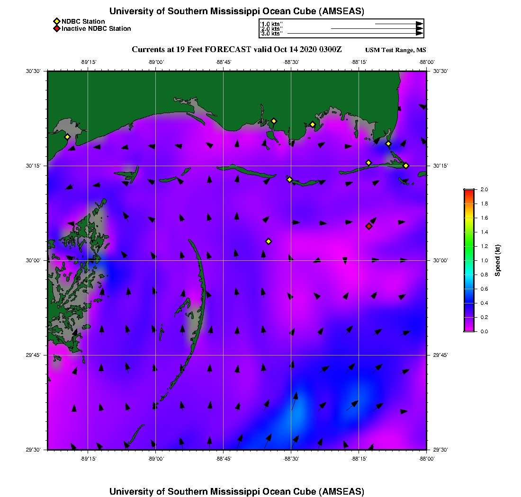Click the 3.0 kts scale arrow in legend
This screenshot has height=497, width=521.
pyautogui.click(x=354, y=34)
